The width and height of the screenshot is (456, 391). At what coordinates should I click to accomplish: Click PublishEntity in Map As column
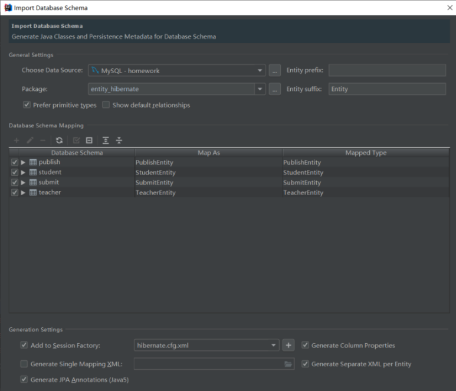pyautogui.click(x=155, y=163)
